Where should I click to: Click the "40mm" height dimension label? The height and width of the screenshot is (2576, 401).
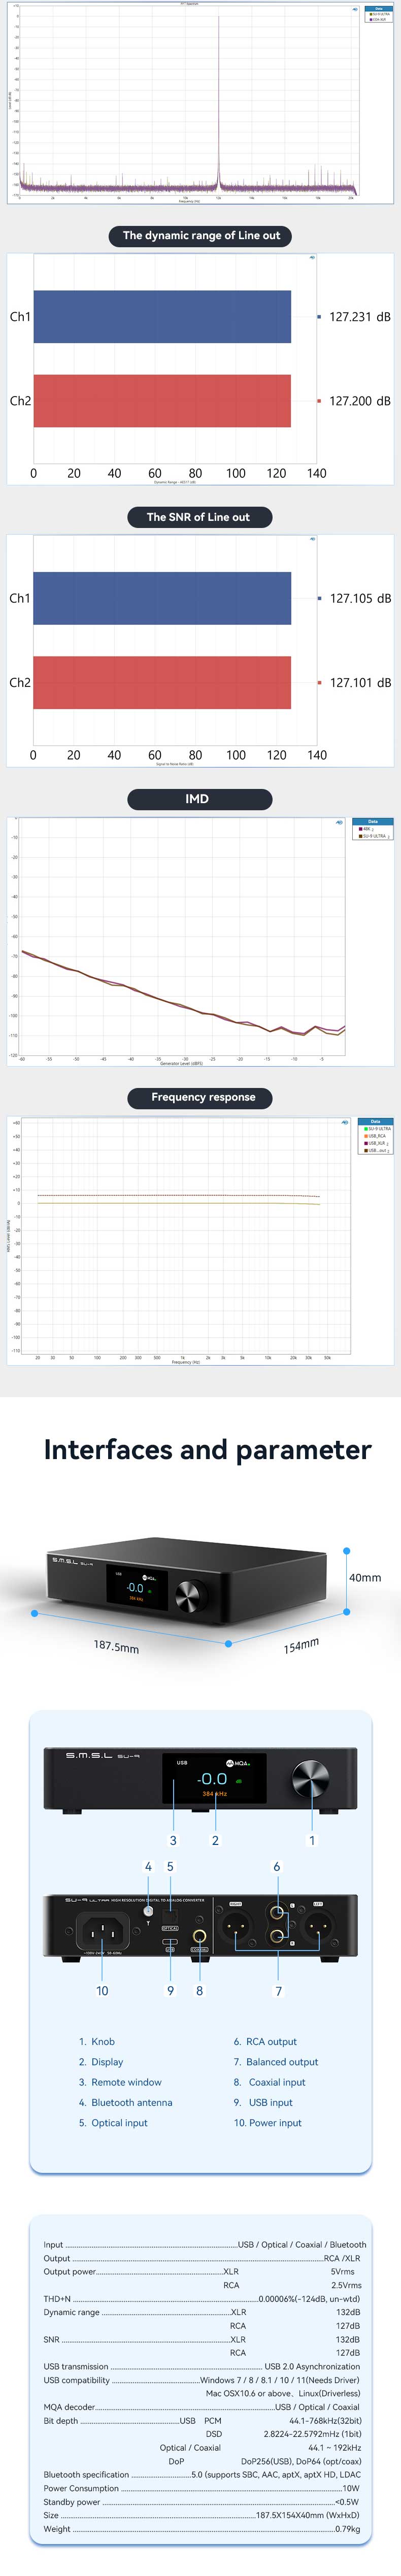click(x=365, y=1578)
